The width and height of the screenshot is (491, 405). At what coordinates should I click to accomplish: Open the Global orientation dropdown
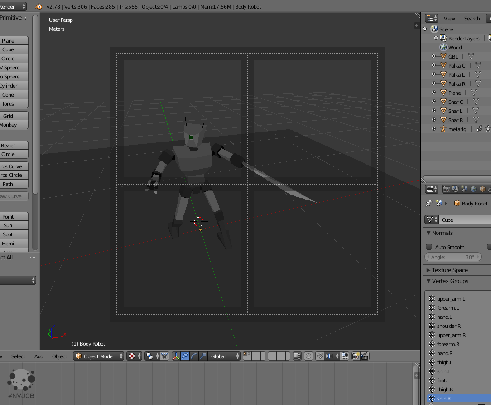[x=224, y=356]
